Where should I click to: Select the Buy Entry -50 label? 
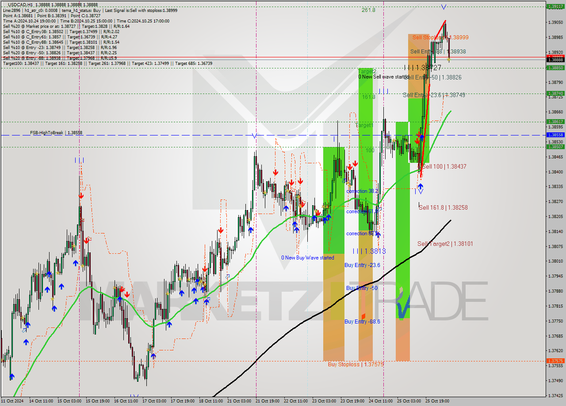click(362, 288)
